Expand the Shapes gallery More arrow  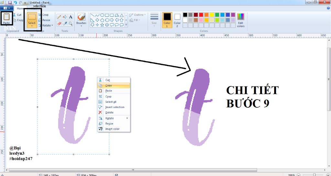pyautogui.click(x=126, y=25)
